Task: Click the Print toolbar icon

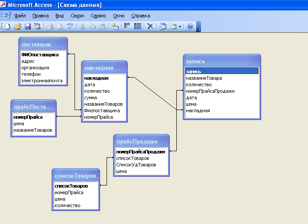Action: pyautogui.click(x=50, y=26)
